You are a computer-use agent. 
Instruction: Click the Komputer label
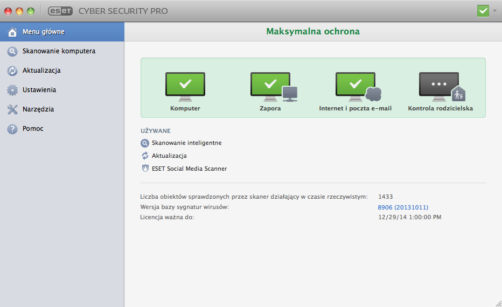point(185,108)
